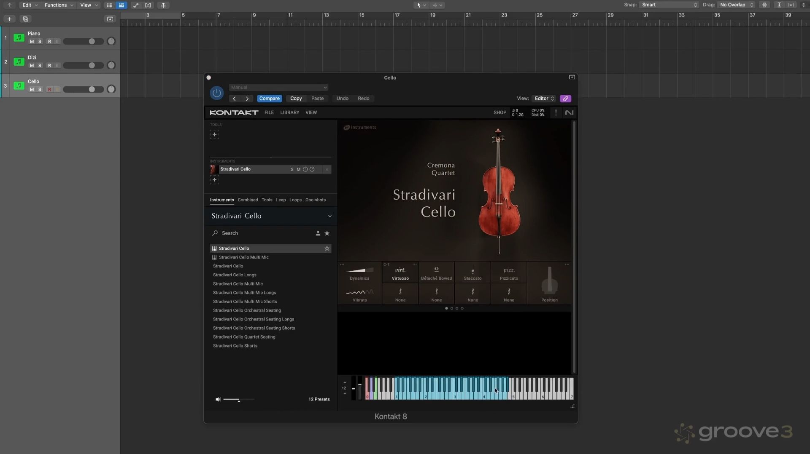Click the add track plus button
Viewport: 810px width, 454px height.
pos(9,19)
